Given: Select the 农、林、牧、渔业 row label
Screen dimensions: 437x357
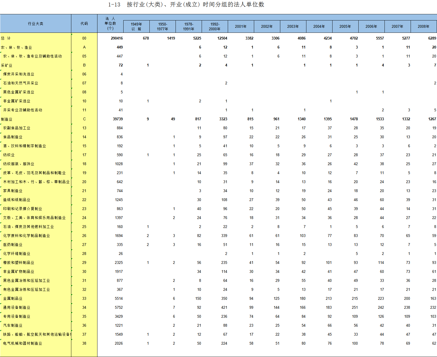Looking at the screenshot, I should pos(17,47).
